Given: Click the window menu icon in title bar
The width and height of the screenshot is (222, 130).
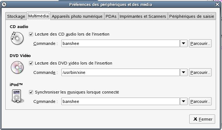Looking at the screenshot, I should [x=4, y=4].
